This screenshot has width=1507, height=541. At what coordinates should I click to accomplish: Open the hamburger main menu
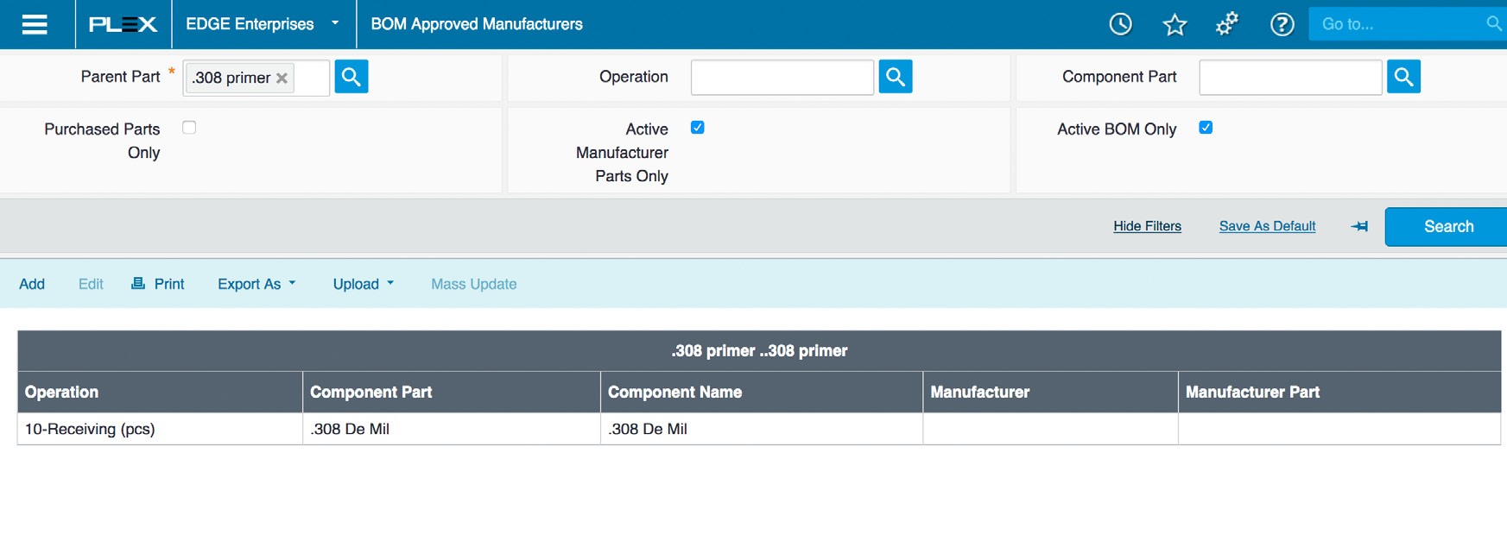(x=35, y=24)
